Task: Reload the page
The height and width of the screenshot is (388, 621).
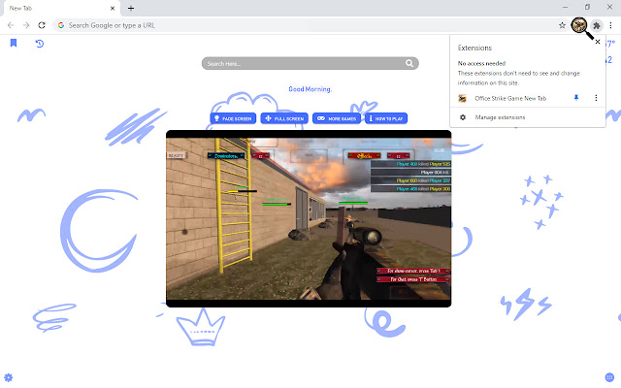Action: 42,25
